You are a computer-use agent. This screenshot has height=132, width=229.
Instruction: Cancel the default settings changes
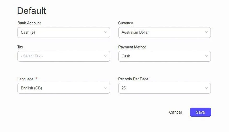click(175, 112)
